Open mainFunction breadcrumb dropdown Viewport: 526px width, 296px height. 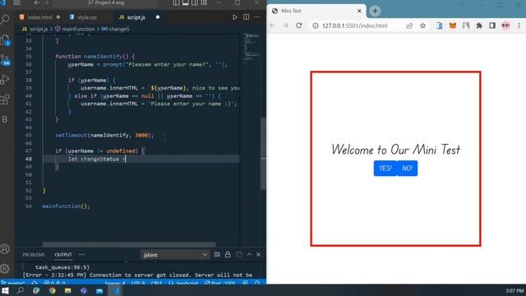tap(75, 30)
